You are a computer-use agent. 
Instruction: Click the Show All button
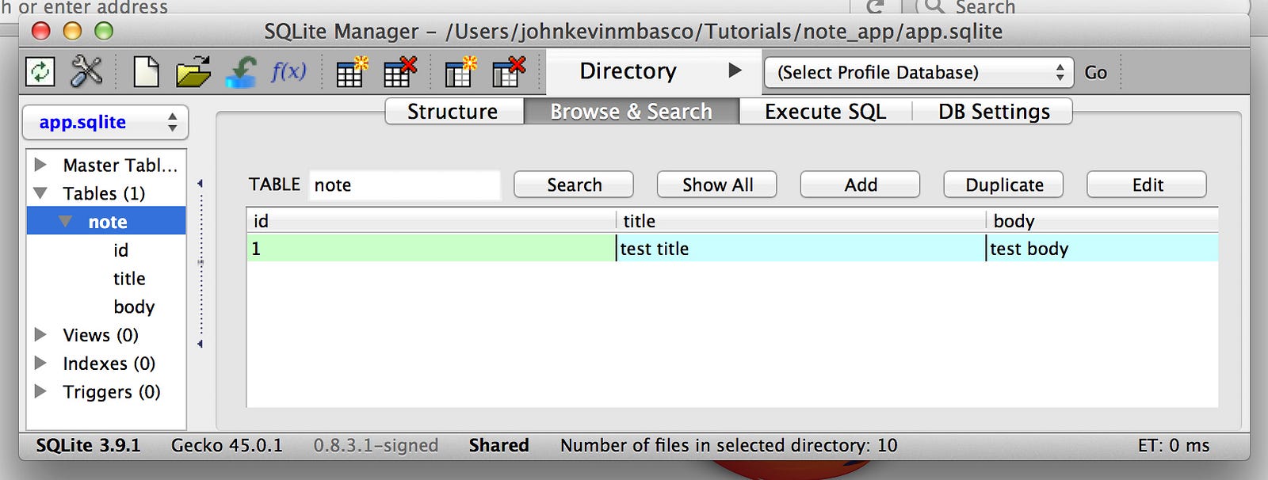pyautogui.click(x=717, y=185)
